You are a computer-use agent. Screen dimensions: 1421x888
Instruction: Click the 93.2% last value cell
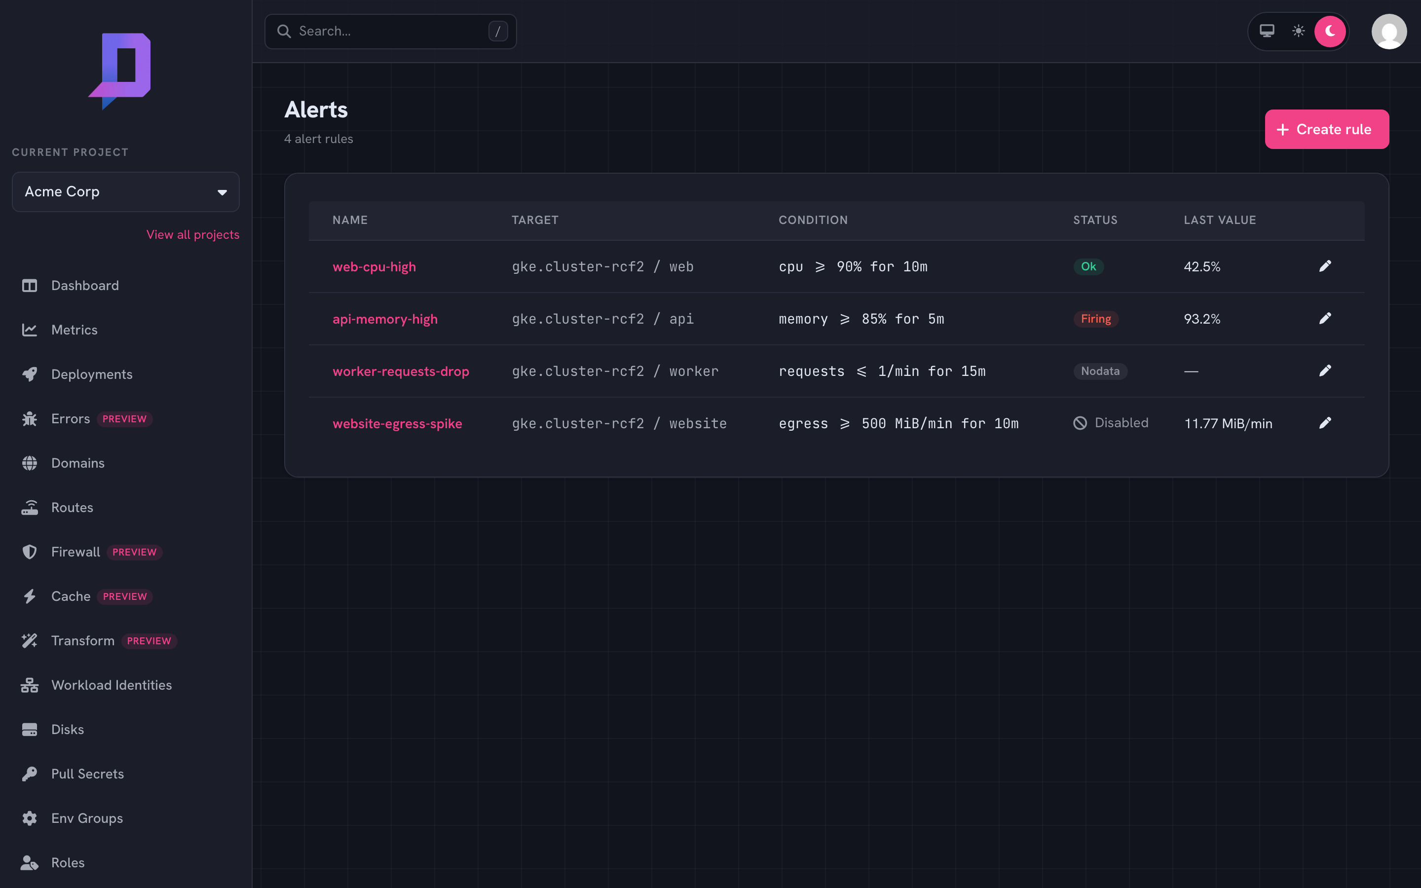[x=1202, y=319]
